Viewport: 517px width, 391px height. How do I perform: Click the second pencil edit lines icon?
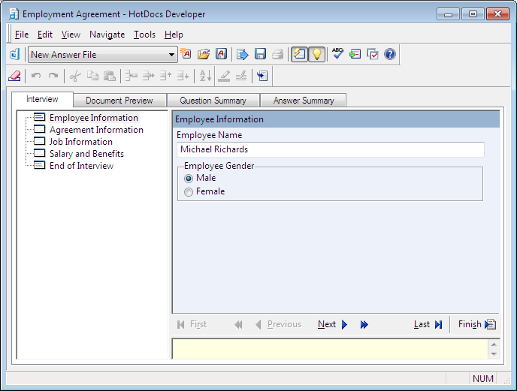(241, 76)
